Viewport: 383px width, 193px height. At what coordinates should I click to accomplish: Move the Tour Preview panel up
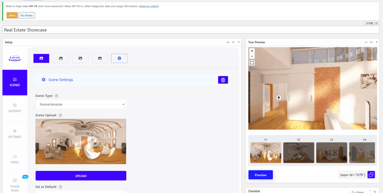tap(366, 42)
